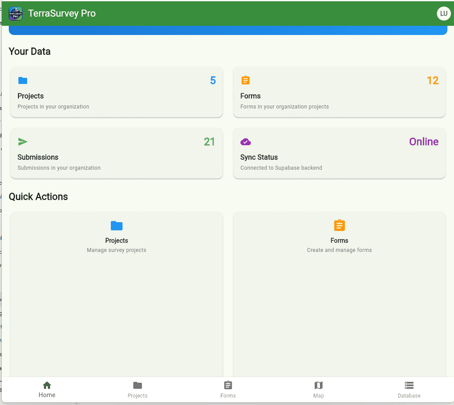Click the blue progress bar below the header
Image resolution: width=454 pixels, height=405 pixels.
tap(228, 29)
